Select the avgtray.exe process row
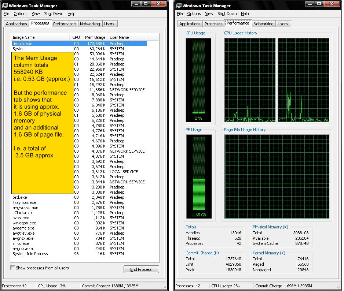Viewport: 344px width, 291px height. point(80,233)
